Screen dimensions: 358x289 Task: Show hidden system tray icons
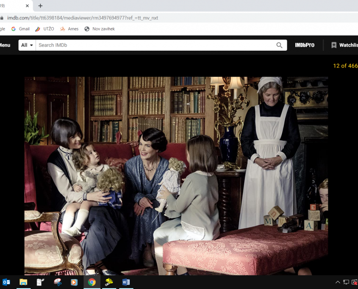pyautogui.click(x=338, y=282)
